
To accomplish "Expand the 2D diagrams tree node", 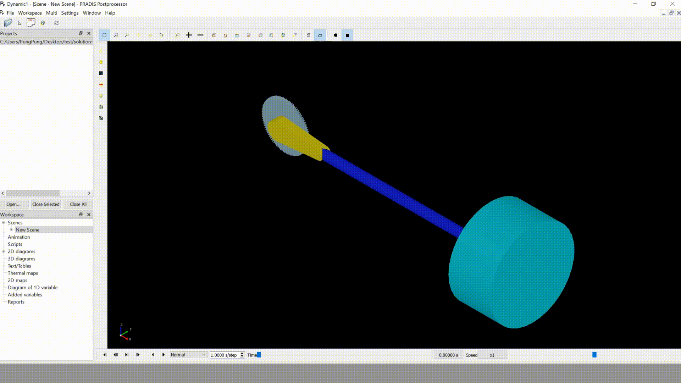I will click(x=4, y=251).
